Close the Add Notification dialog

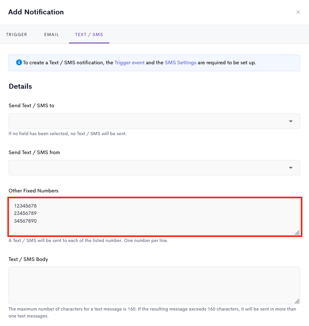pyautogui.click(x=298, y=12)
